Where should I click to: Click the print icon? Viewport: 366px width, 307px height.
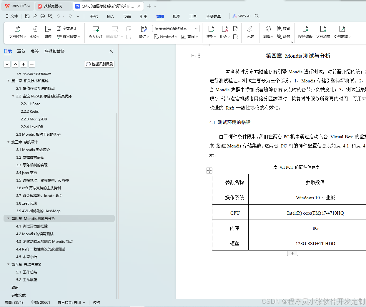tap(43, 16)
